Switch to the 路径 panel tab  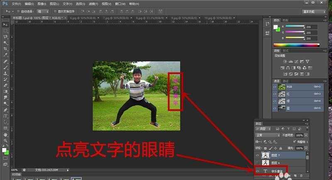pos(286,81)
